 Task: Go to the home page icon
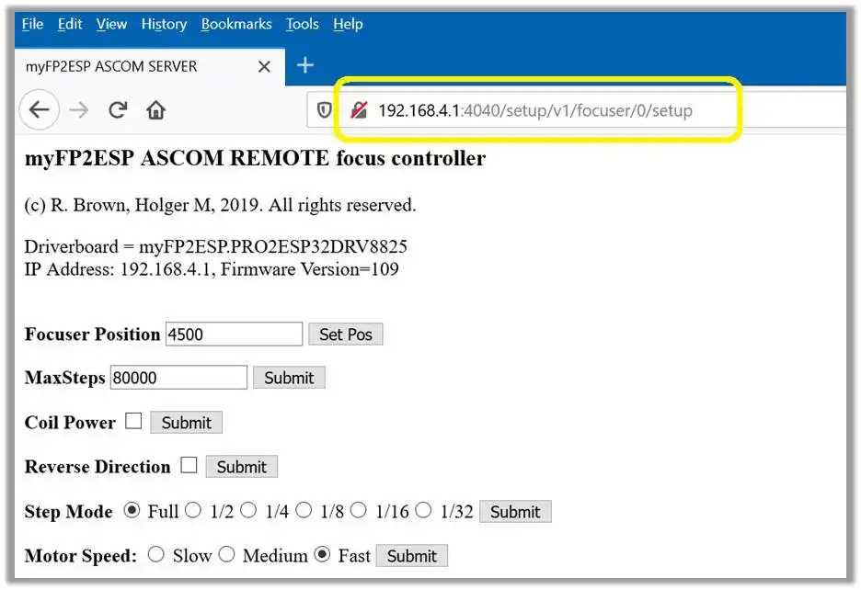(x=156, y=110)
